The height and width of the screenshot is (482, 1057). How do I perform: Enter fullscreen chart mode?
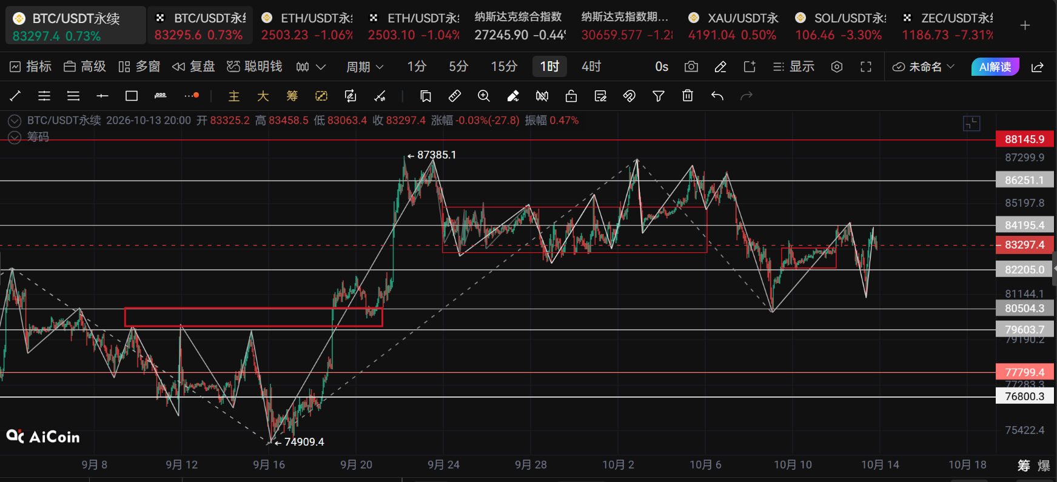coord(866,67)
